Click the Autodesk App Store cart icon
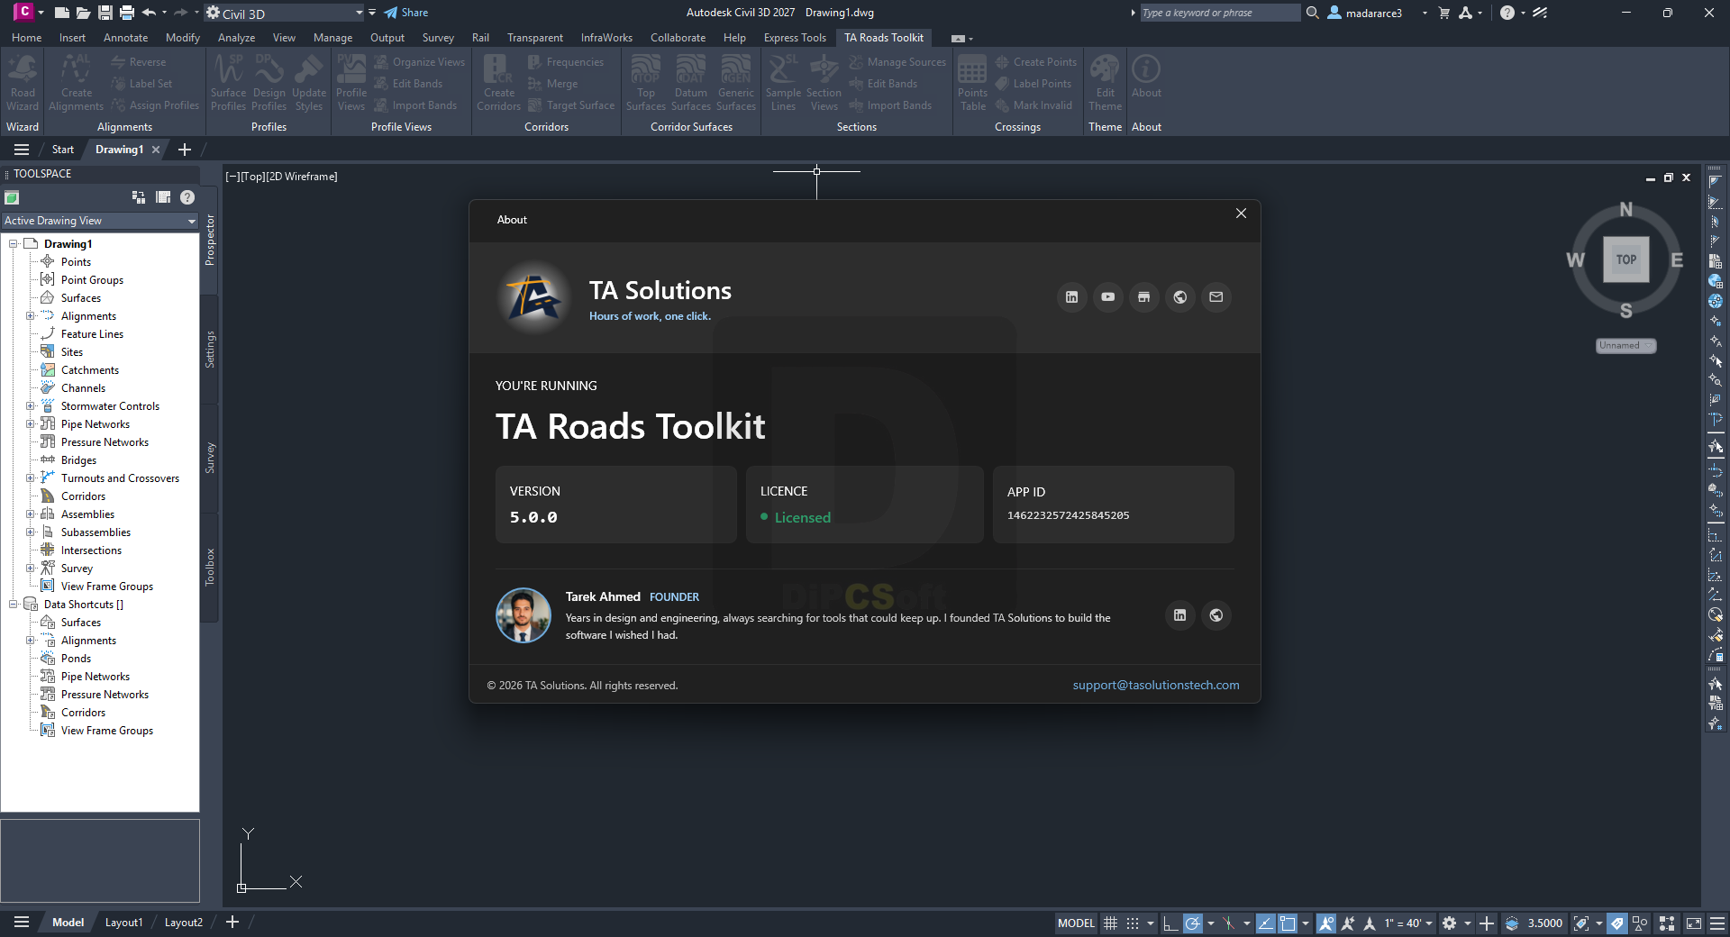This screenshot has height=937, width=1730. (x=1444, y=13)
